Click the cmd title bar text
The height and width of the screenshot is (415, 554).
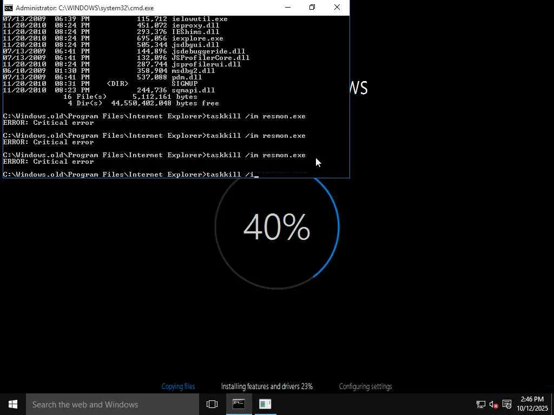click(85, 8)
